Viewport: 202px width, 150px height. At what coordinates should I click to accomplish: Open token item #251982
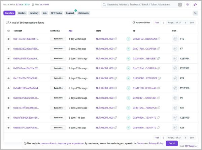coord(184,68)
